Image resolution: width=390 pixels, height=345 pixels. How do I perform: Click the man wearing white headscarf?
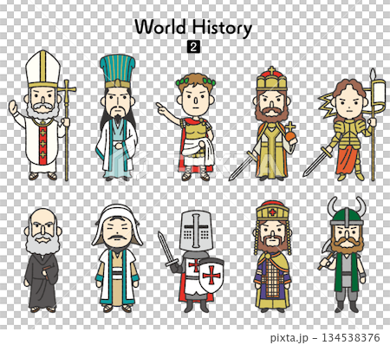click(x=117, y=258)
